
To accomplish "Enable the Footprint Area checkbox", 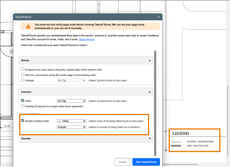I will (23, 69).
